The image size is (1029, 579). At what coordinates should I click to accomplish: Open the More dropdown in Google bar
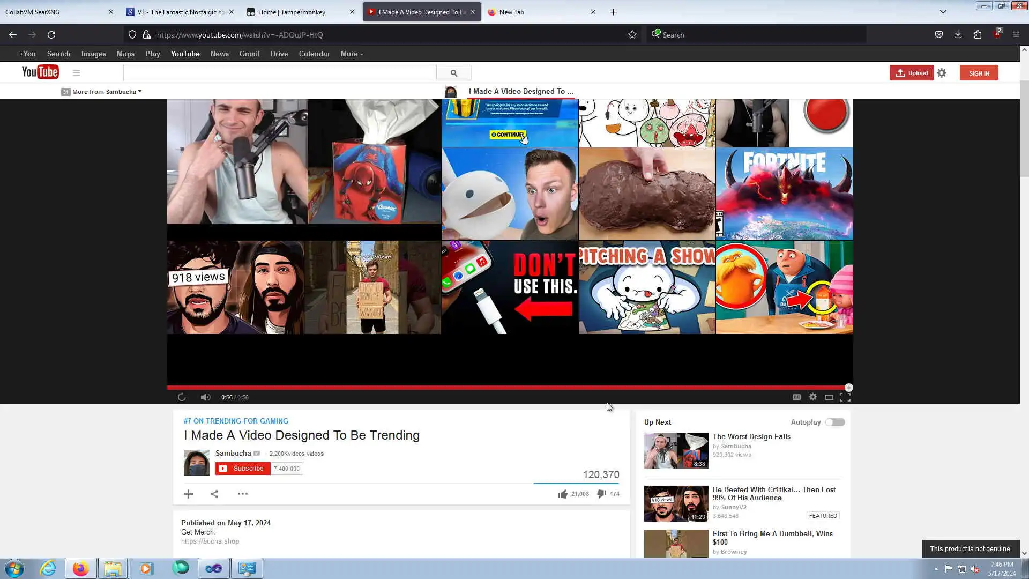(x=352, y=54)
